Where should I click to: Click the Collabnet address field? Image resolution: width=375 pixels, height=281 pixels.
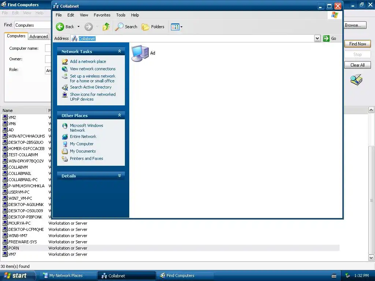click(193, 38)
